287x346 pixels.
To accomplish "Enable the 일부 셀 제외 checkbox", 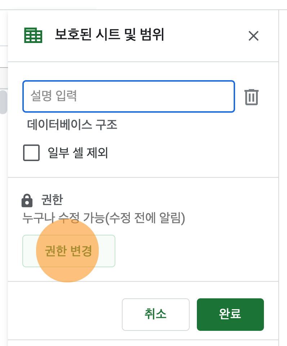I will (31, 153).
